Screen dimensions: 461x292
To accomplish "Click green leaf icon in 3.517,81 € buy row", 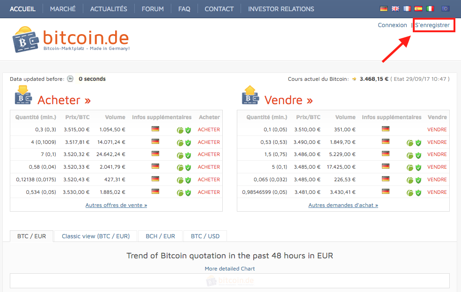I will [x=180, y=143].
